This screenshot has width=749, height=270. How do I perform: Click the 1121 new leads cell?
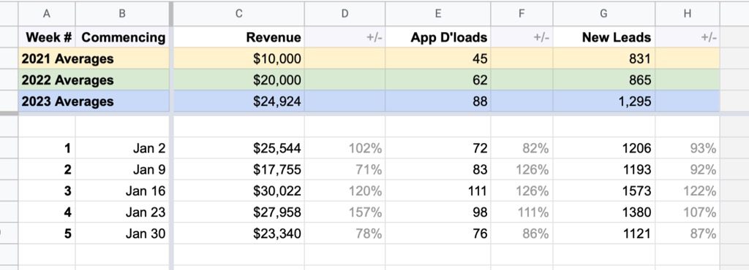pyautogui.click(x=604, y=234)
